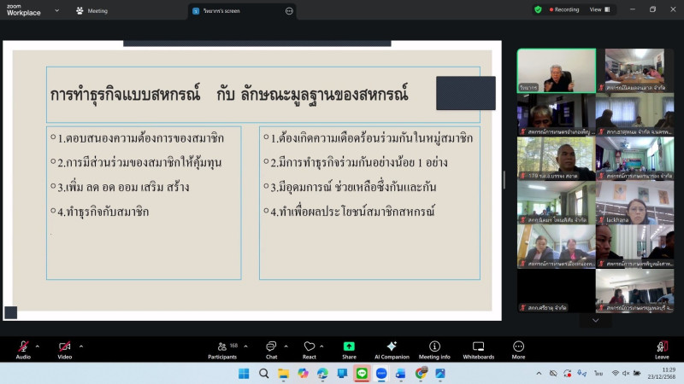
Task: Leave the meeting
Action: (662, 348)
